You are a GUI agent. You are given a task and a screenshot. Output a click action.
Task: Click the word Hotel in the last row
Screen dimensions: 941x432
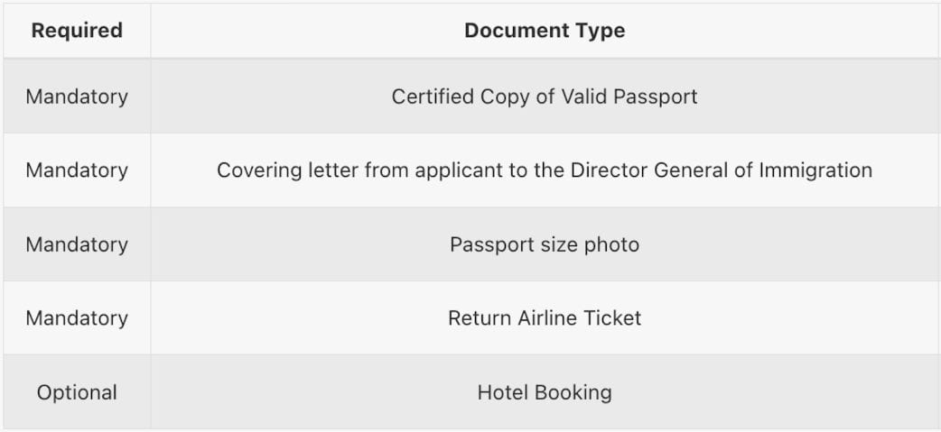coord(502,392)
